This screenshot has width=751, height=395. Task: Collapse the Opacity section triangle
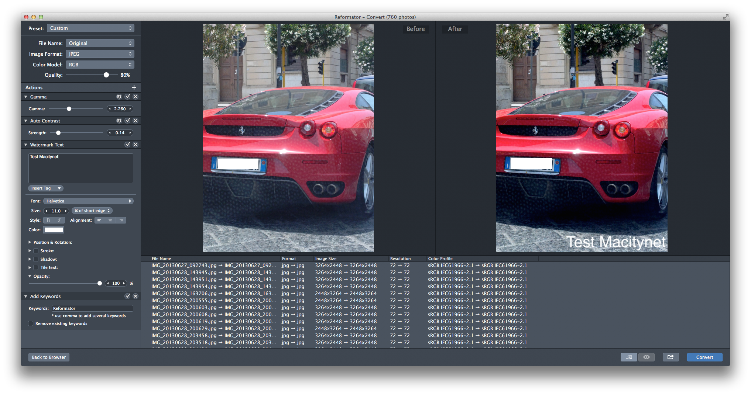[x=30, y=276]
